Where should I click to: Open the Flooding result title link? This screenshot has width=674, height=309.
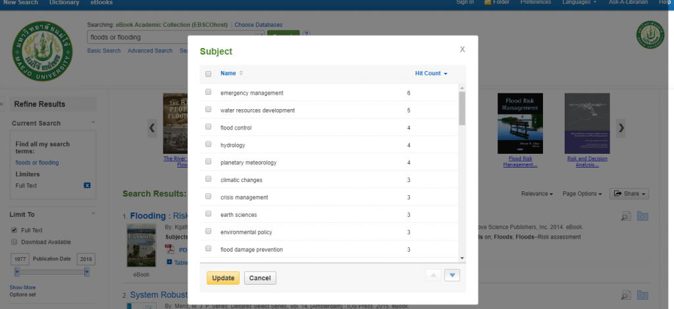(159, 216)
